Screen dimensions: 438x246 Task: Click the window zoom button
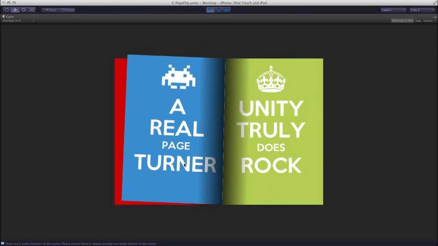point(14,3)
